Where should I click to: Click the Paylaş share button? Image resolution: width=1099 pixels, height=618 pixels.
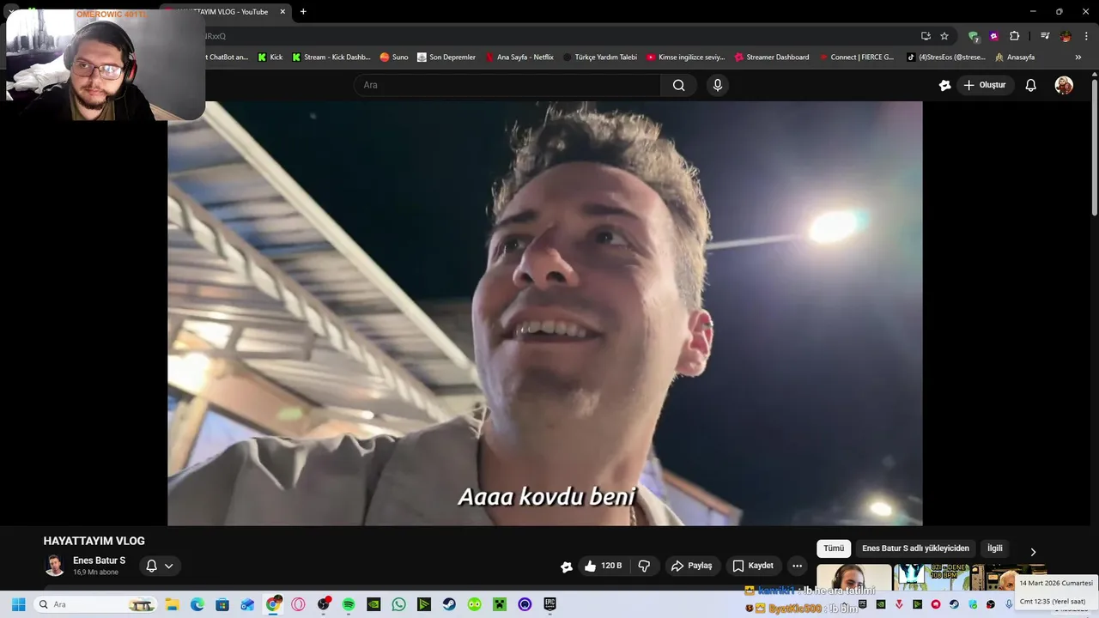coord(692,566)
